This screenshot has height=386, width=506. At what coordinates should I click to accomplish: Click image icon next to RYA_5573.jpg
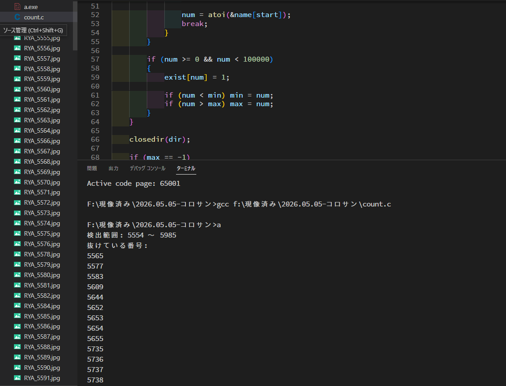tap(18, 213)
